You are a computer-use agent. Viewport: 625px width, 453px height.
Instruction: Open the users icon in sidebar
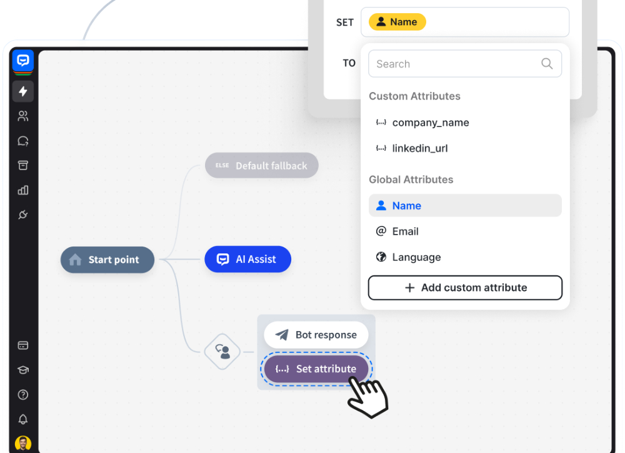coord(23,116)
